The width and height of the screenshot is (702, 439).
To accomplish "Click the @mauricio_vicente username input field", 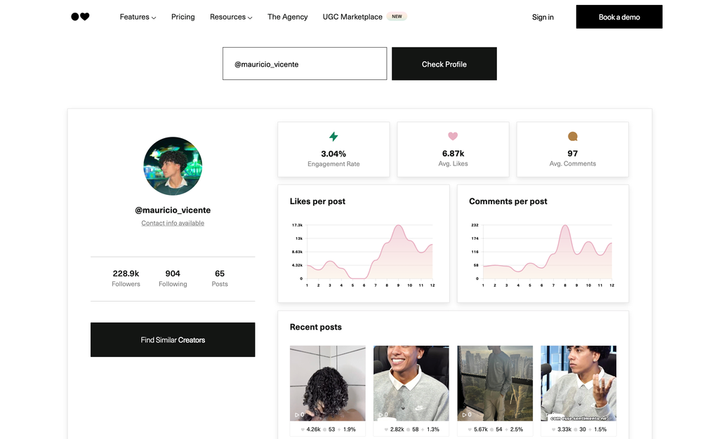I will click(x=304, y=63).
